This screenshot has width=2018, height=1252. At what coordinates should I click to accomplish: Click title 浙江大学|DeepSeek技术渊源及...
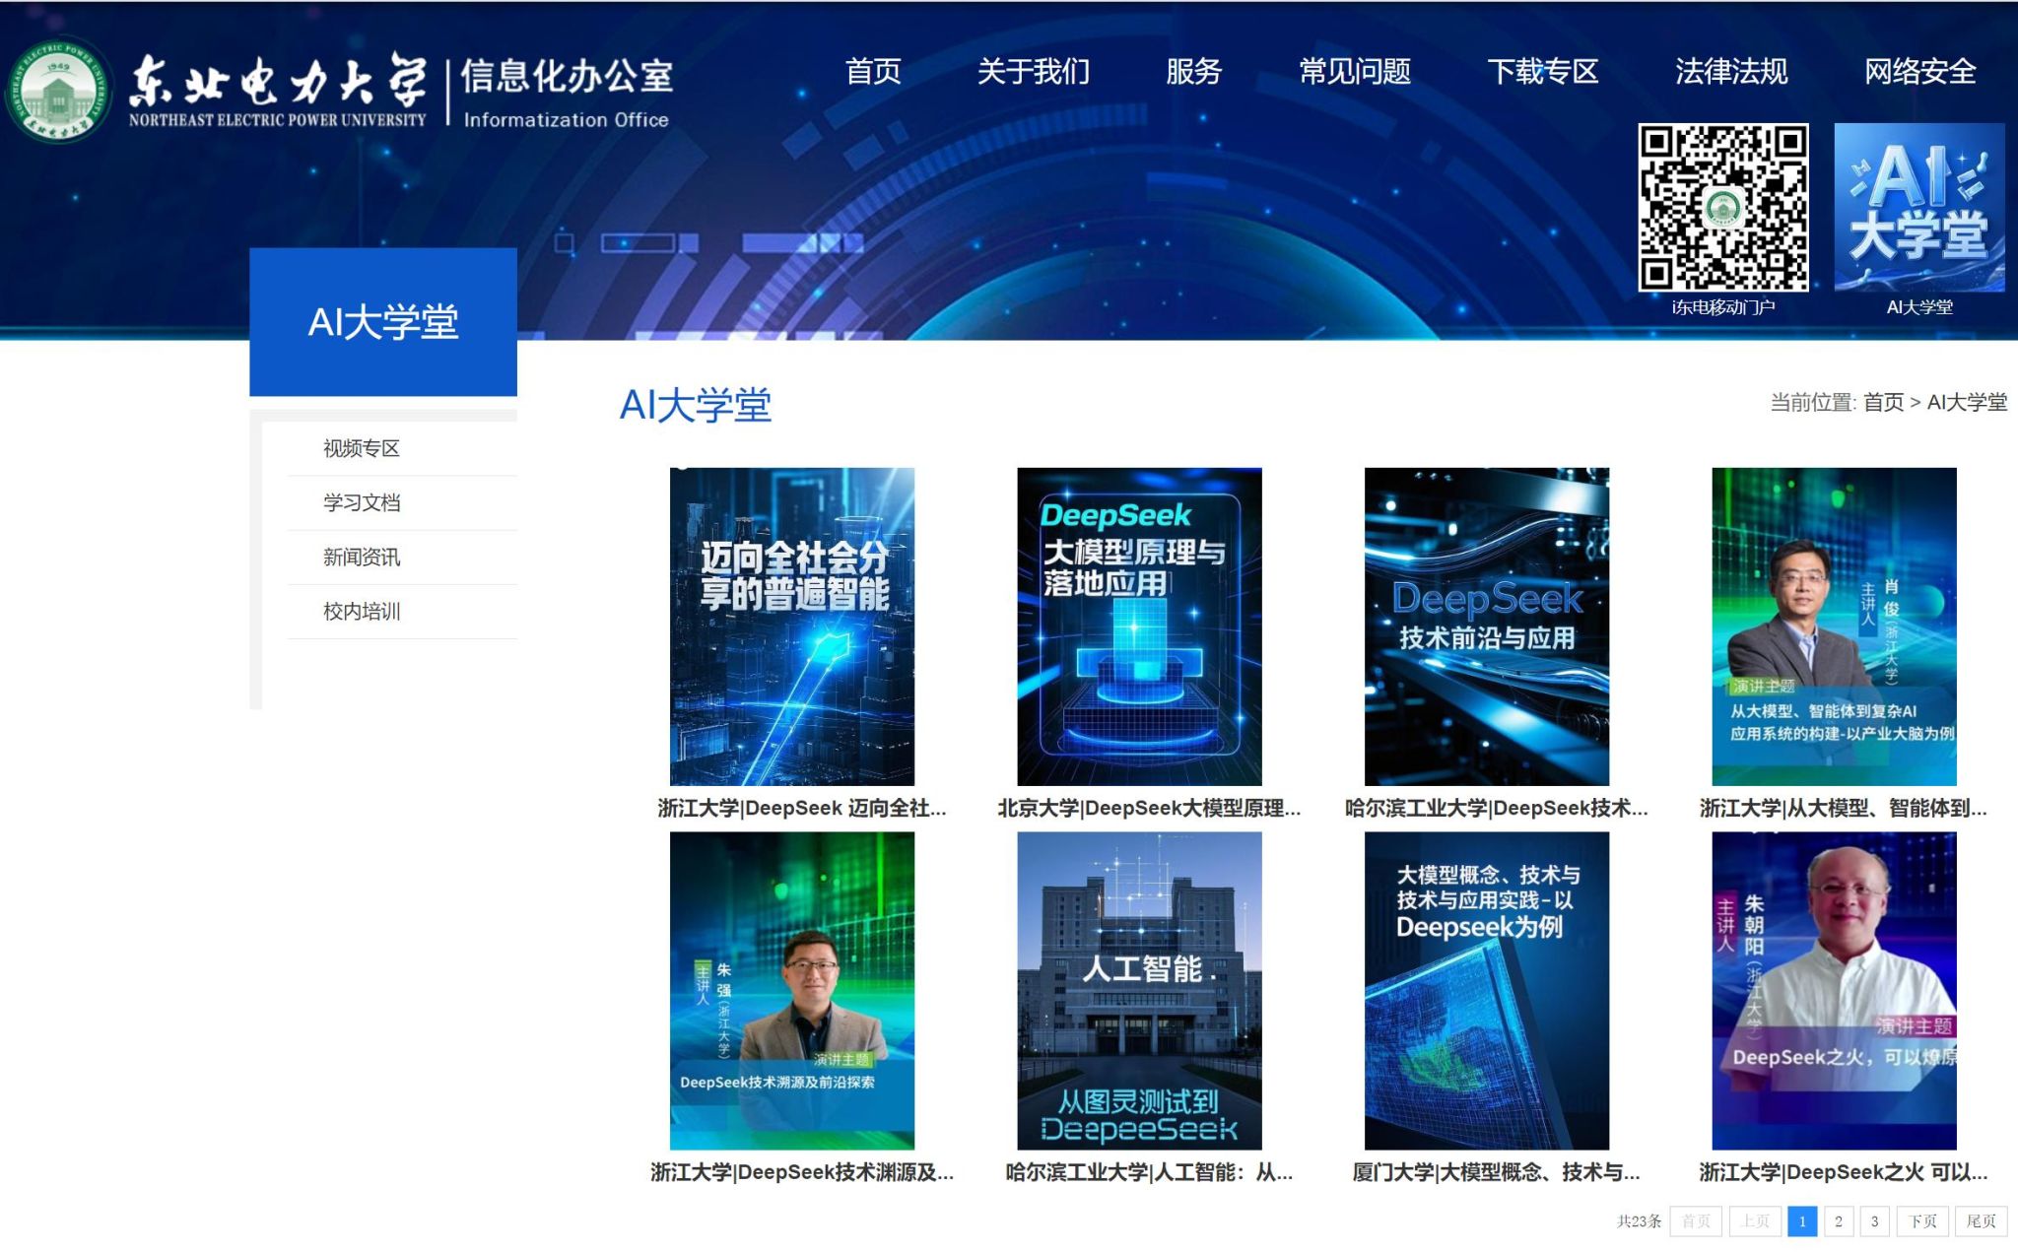(802, 1172)
